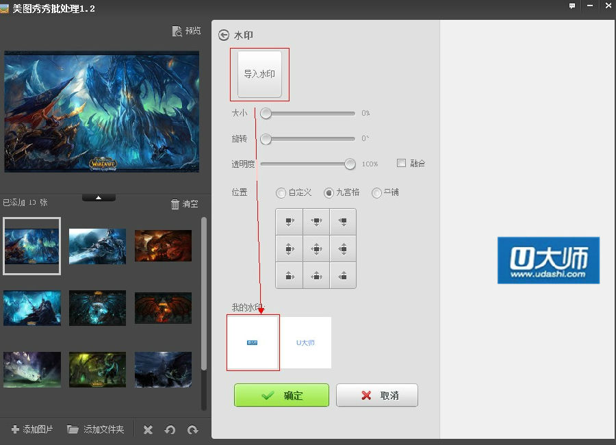This screenshot has height=445, width=616.
Task: Click the green 确定 confirm button
Action: tap(281, 395)
